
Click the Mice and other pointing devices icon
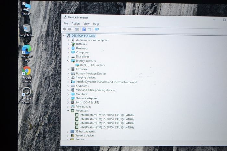coord(73,90)
